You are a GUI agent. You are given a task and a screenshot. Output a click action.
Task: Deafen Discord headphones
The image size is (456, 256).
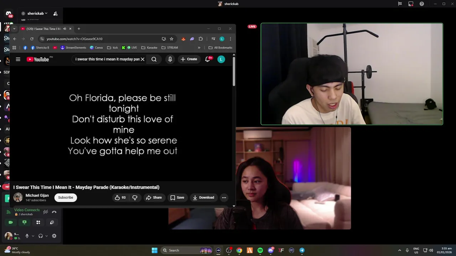pos(41,236)
